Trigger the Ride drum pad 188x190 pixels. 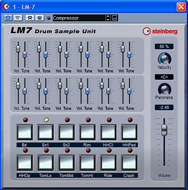(x=108, y=163)
